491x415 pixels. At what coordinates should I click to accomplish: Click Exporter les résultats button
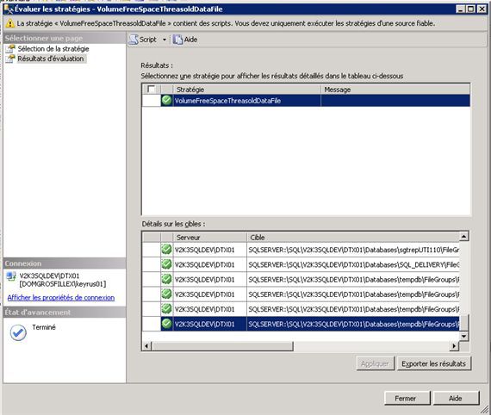click(x=433, y=363)
